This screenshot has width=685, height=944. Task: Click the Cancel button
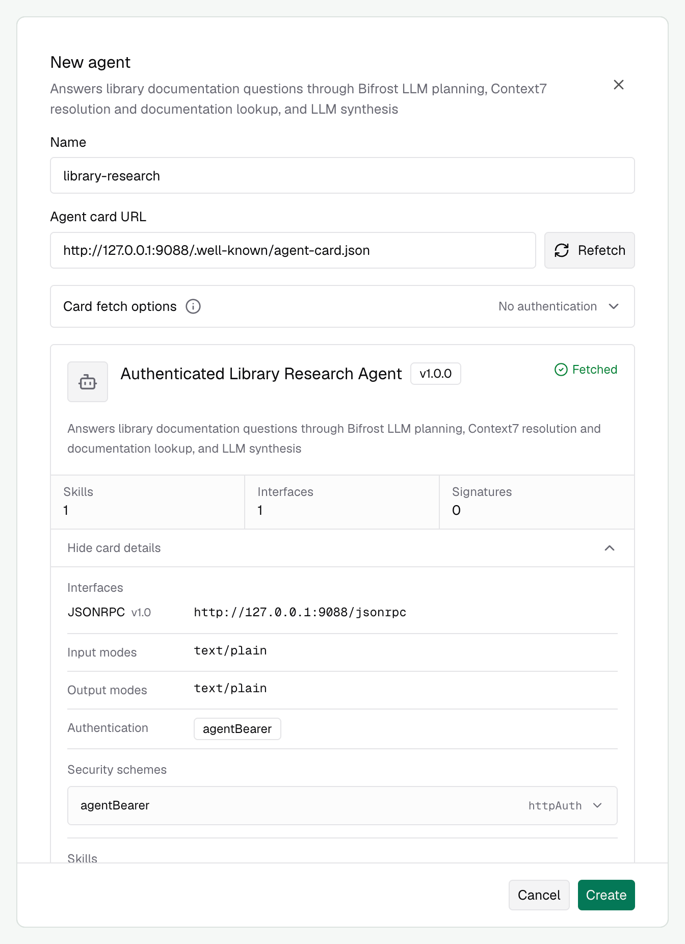click(x=539, y=895)
